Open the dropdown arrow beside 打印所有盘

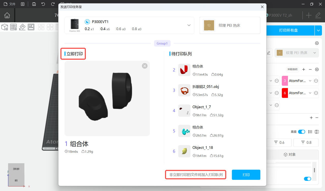tap(318, 30)
